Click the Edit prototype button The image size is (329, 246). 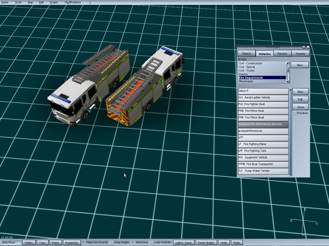(x=300, y=99)
